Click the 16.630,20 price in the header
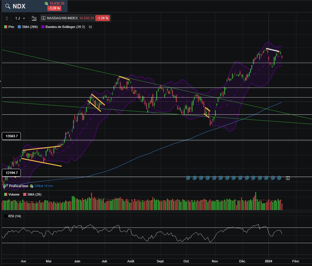Viewport: 312px width, 266px height. click(x=57, y=3)
